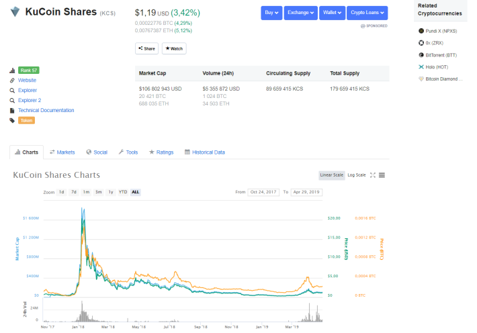This screenshot has height=333, width=477.
Task: Click the Pundi X coin icon
Action: point(421,31)
